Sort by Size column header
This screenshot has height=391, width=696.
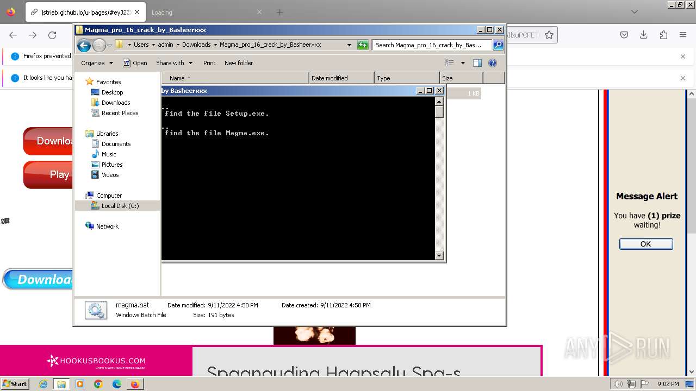(461, 78)
